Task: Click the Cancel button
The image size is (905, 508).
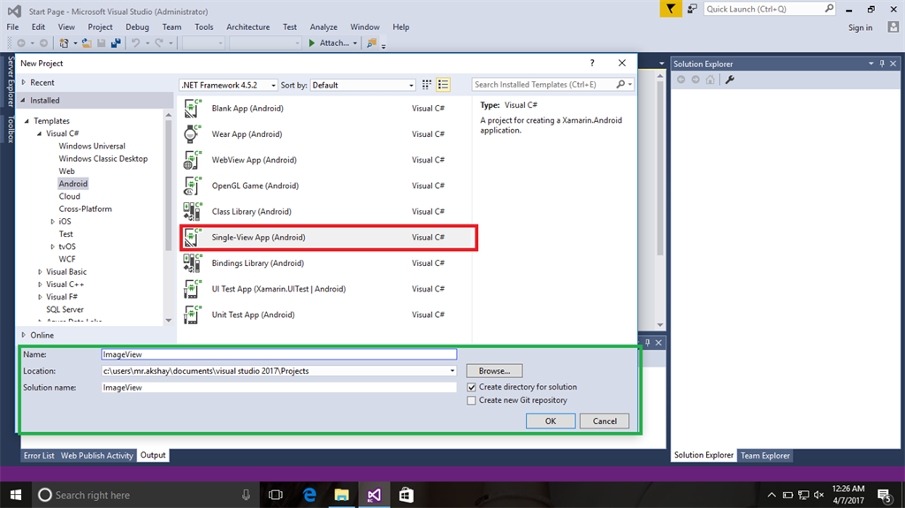Action: point(605,421)
